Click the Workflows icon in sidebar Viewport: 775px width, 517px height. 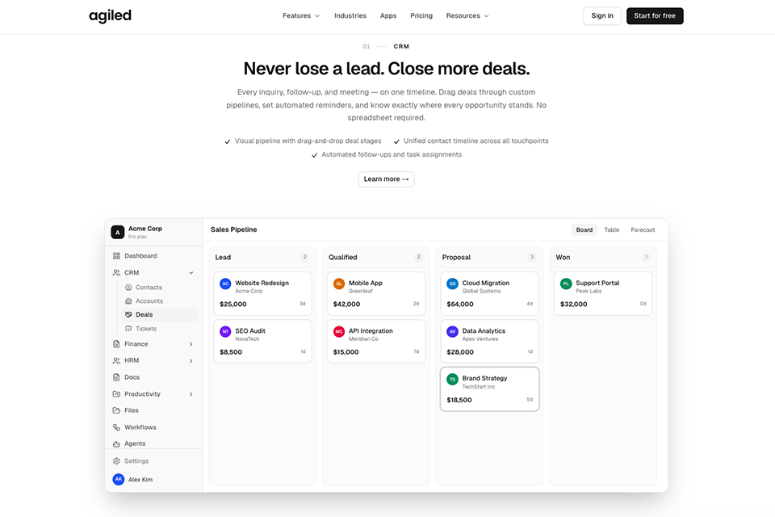[x=116, y=427]
